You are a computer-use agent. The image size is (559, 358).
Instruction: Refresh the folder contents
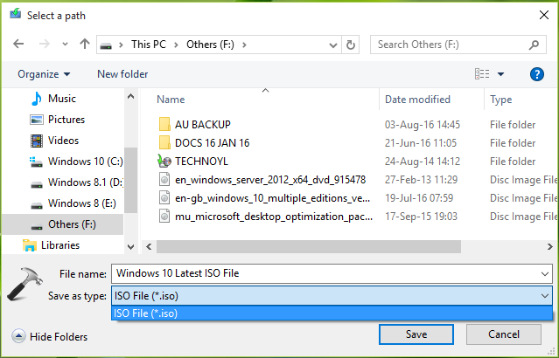pos(351,45)
